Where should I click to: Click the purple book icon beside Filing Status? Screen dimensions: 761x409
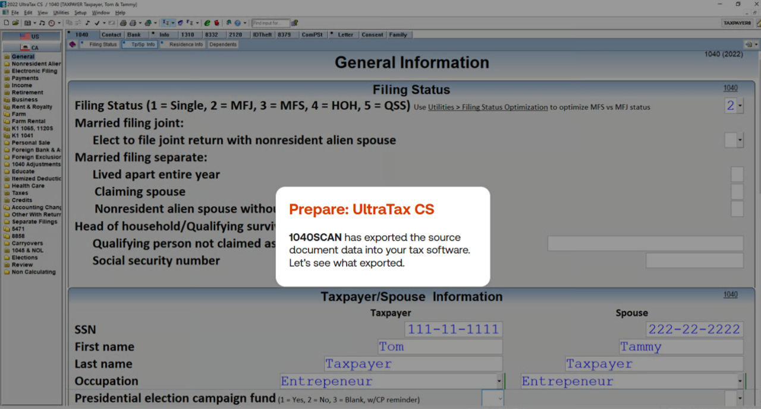tap(73, 45)
